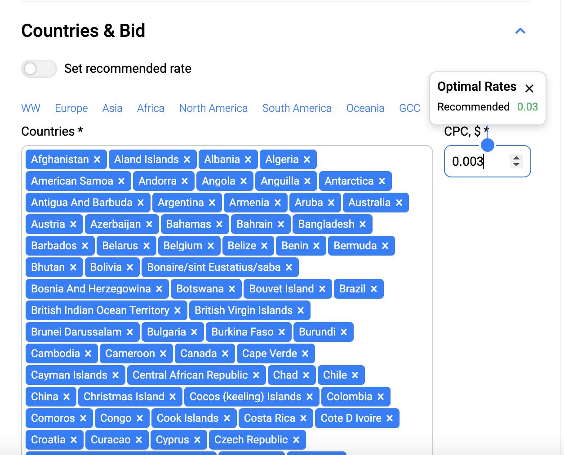Close the Optimal Rates popup
This screenshot has height=455, width=564.
(529, 88)
